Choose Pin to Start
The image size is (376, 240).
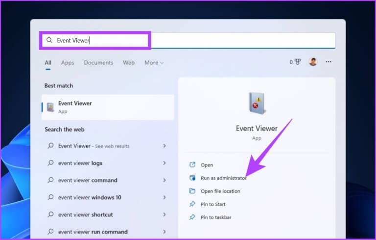(x=213, y=204)
